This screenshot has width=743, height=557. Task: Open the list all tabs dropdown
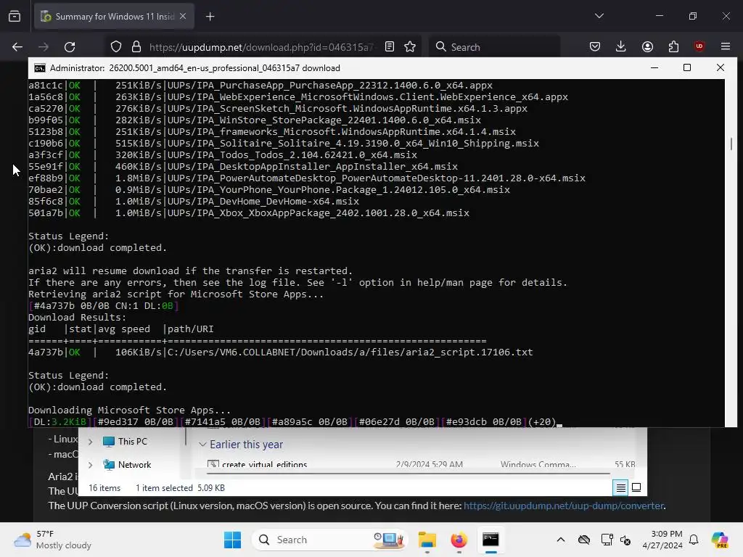point(599,16)
